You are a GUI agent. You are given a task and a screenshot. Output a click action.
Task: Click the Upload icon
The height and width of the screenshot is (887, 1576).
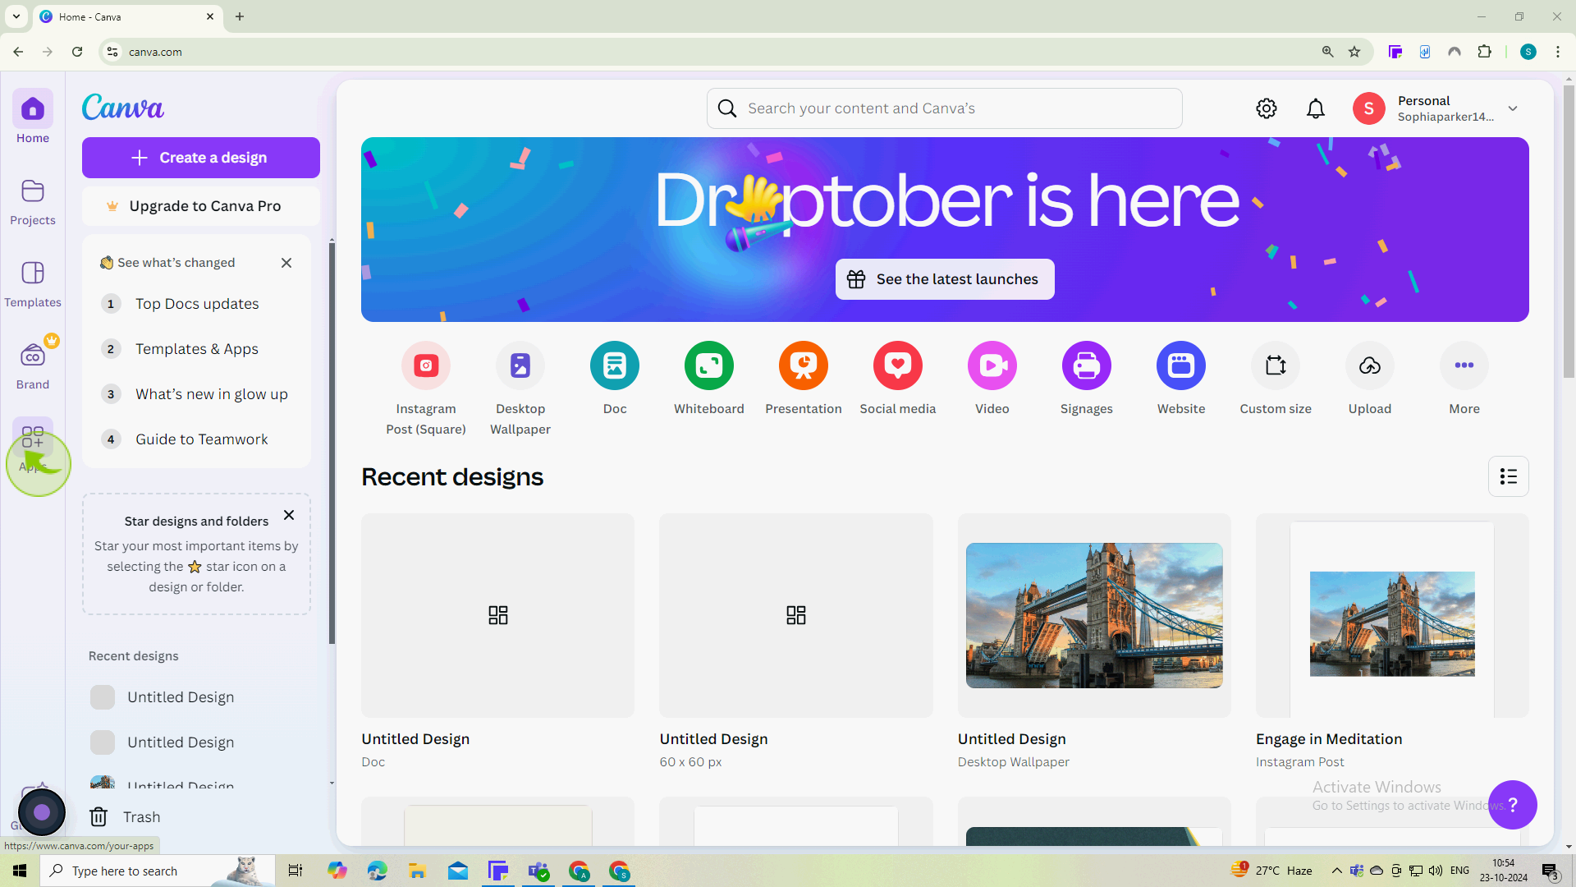tap(1370, 365)
